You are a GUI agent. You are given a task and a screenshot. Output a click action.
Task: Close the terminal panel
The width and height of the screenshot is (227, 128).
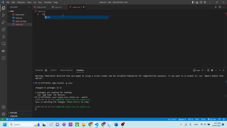[x=223, y=70]
